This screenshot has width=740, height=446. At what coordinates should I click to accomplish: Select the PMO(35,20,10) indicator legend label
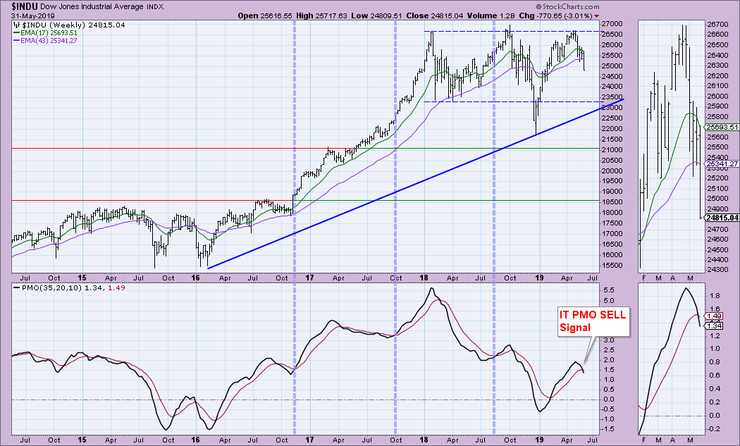click(x=52, y=287)
